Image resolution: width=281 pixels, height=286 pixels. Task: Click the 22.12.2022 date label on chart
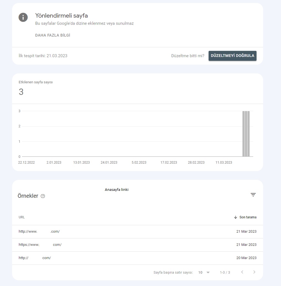26,163
